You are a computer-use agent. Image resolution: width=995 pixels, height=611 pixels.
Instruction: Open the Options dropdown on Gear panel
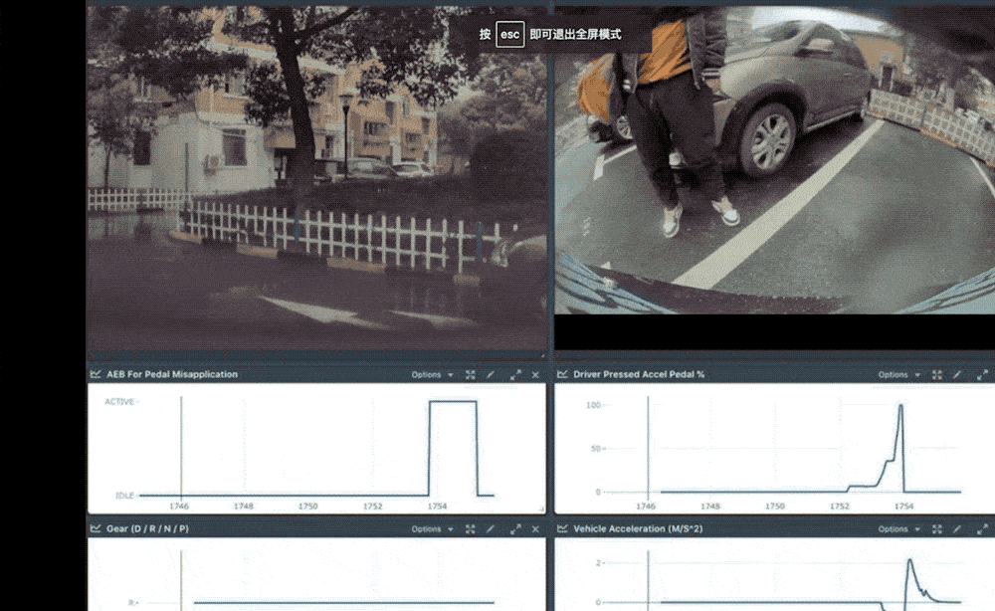(x=431, y=528)
